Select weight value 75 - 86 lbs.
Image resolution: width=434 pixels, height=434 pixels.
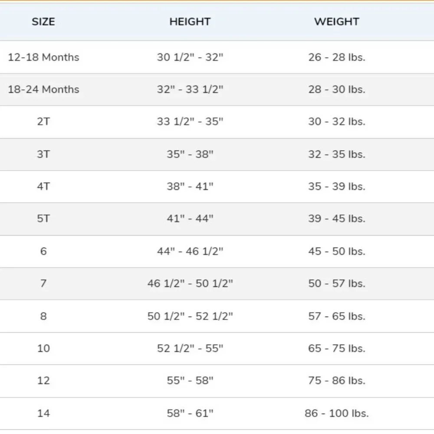coord(337,381)
